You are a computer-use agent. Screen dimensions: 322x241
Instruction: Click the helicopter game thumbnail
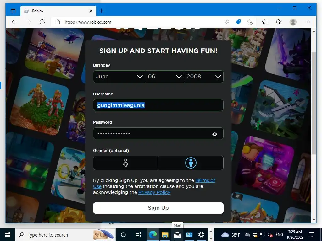tap(54, 53)
